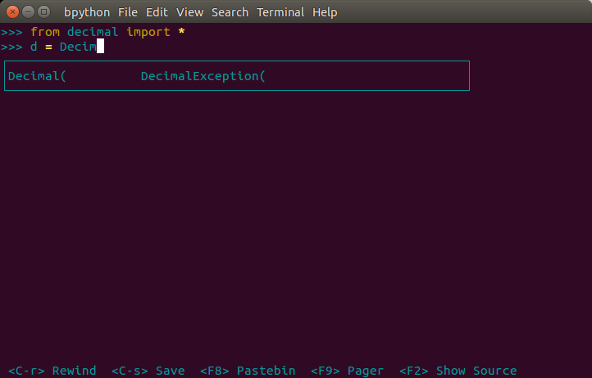Open the Search menu
The height and width of the screenshot is (378, 592).
click(230, 12)
